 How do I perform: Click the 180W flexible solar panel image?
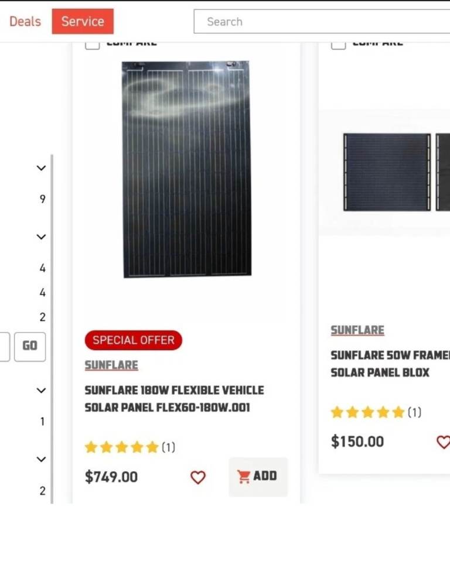[x=186, y=169]
